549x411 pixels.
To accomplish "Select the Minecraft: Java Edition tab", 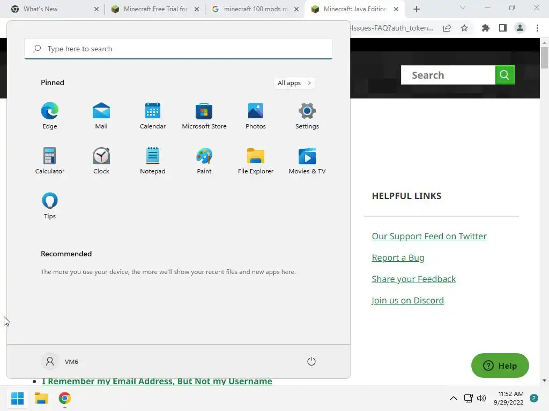I will point(355,9).
